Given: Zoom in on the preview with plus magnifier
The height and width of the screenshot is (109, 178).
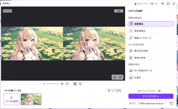Looking at the screenshot, I should tap(62, 84).
